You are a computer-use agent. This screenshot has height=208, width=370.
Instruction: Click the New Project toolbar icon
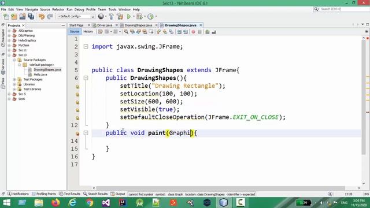14,17
